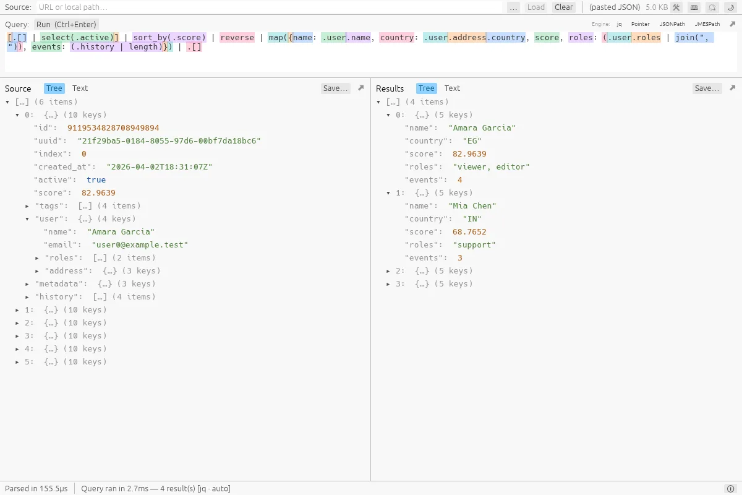Screen dimensions: 742x495
Task: Expand Source item 5 (10 keys)
Action: pyautogui.click(x=17, y=362)
